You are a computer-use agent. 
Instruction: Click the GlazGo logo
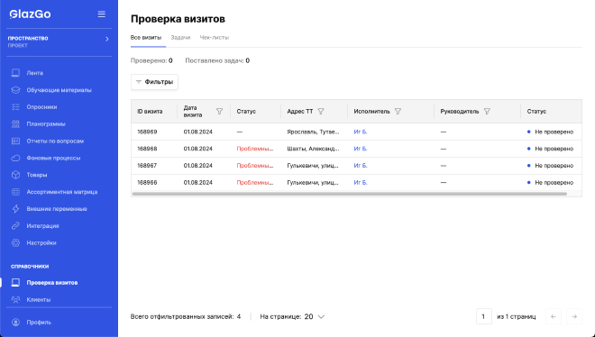pos(30,14)
